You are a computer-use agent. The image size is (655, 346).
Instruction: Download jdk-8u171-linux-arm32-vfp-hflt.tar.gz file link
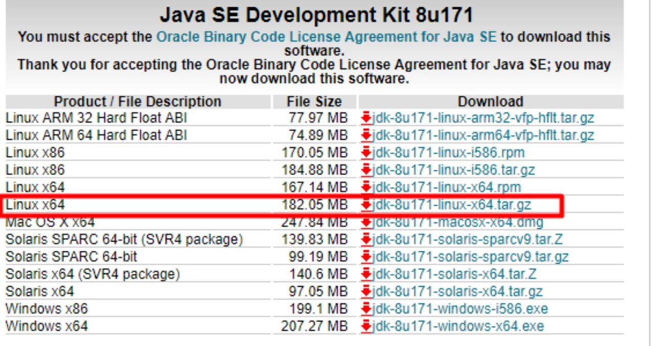tap(483, 118)
